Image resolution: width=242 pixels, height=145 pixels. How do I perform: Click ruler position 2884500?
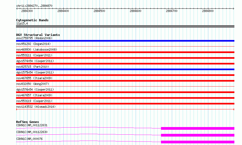tap(99, 11)
